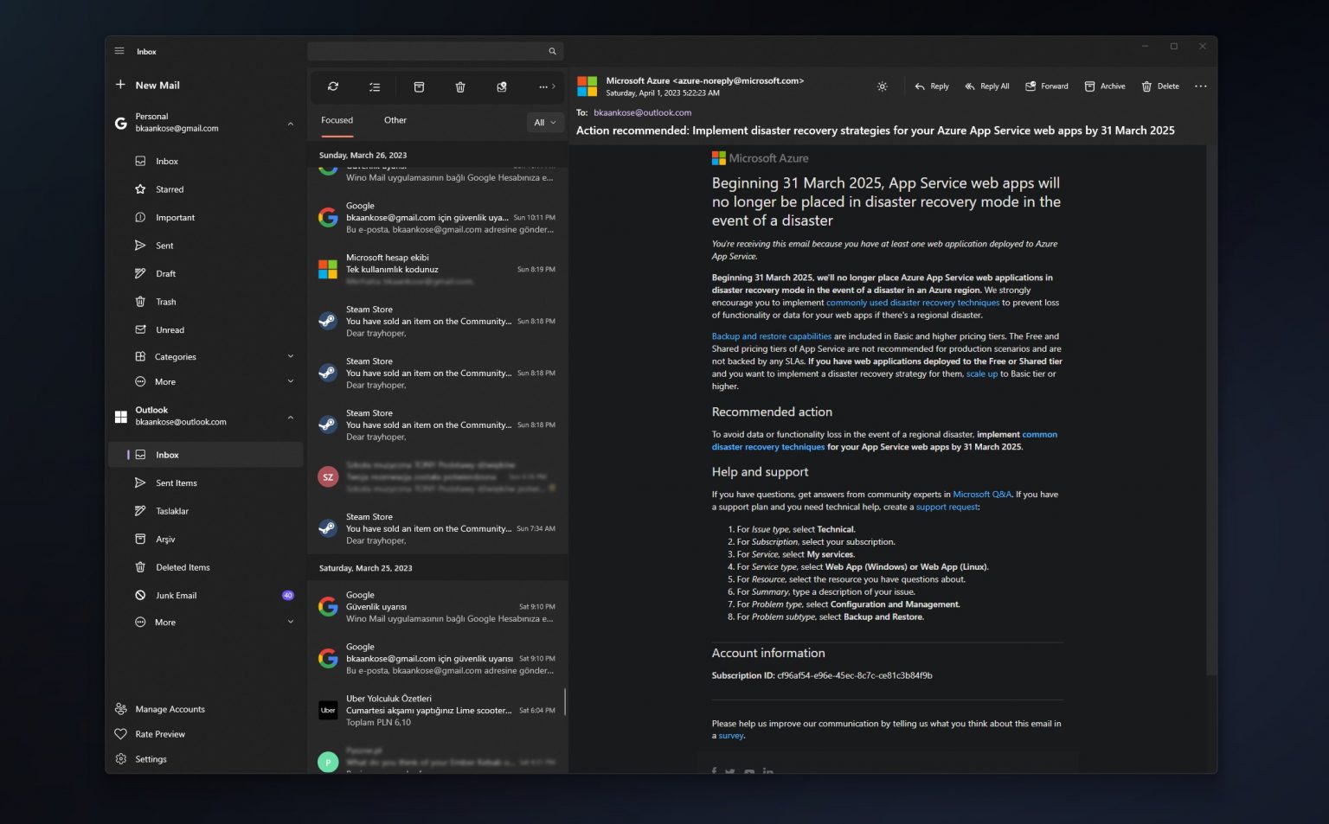1329x824 pixels.
Task: Open the survey link in the email
Action: coord(730,735)
